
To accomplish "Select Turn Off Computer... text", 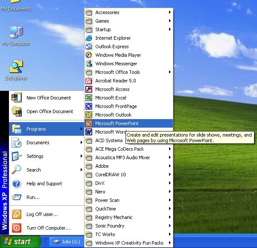I will (49, 228).
